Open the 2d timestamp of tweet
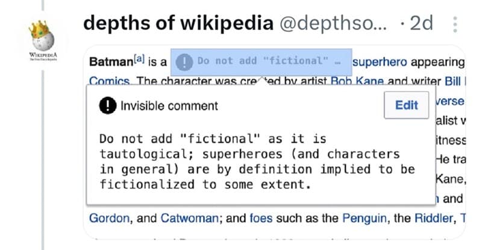Screen dimensions: 482x250 (x=419, y=23)
